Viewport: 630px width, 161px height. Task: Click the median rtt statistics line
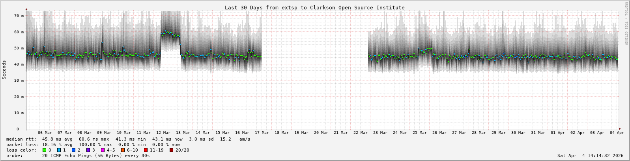coord(128,139)
